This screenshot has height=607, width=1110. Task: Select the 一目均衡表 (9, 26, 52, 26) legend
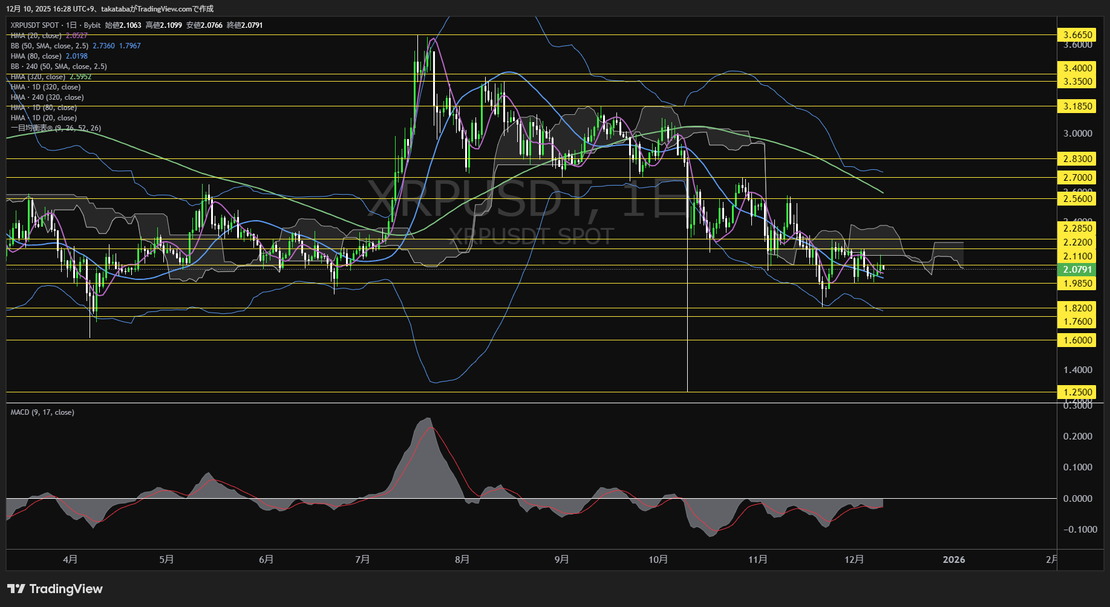[x=54, y=128]
